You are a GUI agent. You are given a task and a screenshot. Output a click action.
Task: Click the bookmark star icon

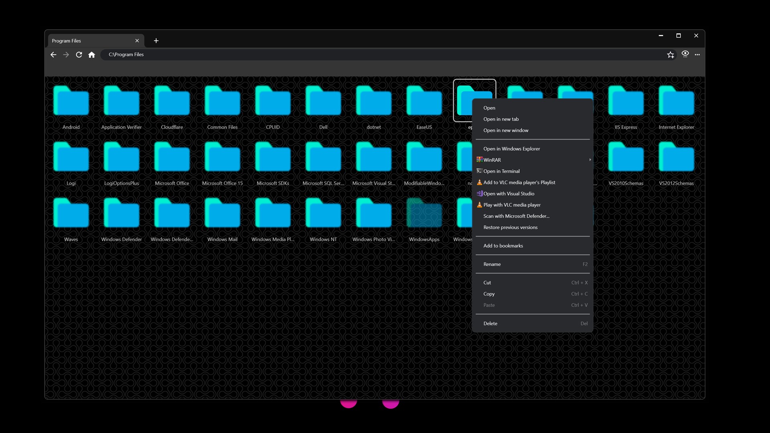[x=671, y=55]
